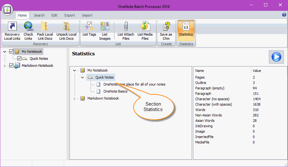The height and width of the screenshot is (167, 288).
Task: Select Character (with spaces) row
Action: [x=240, y=104]
